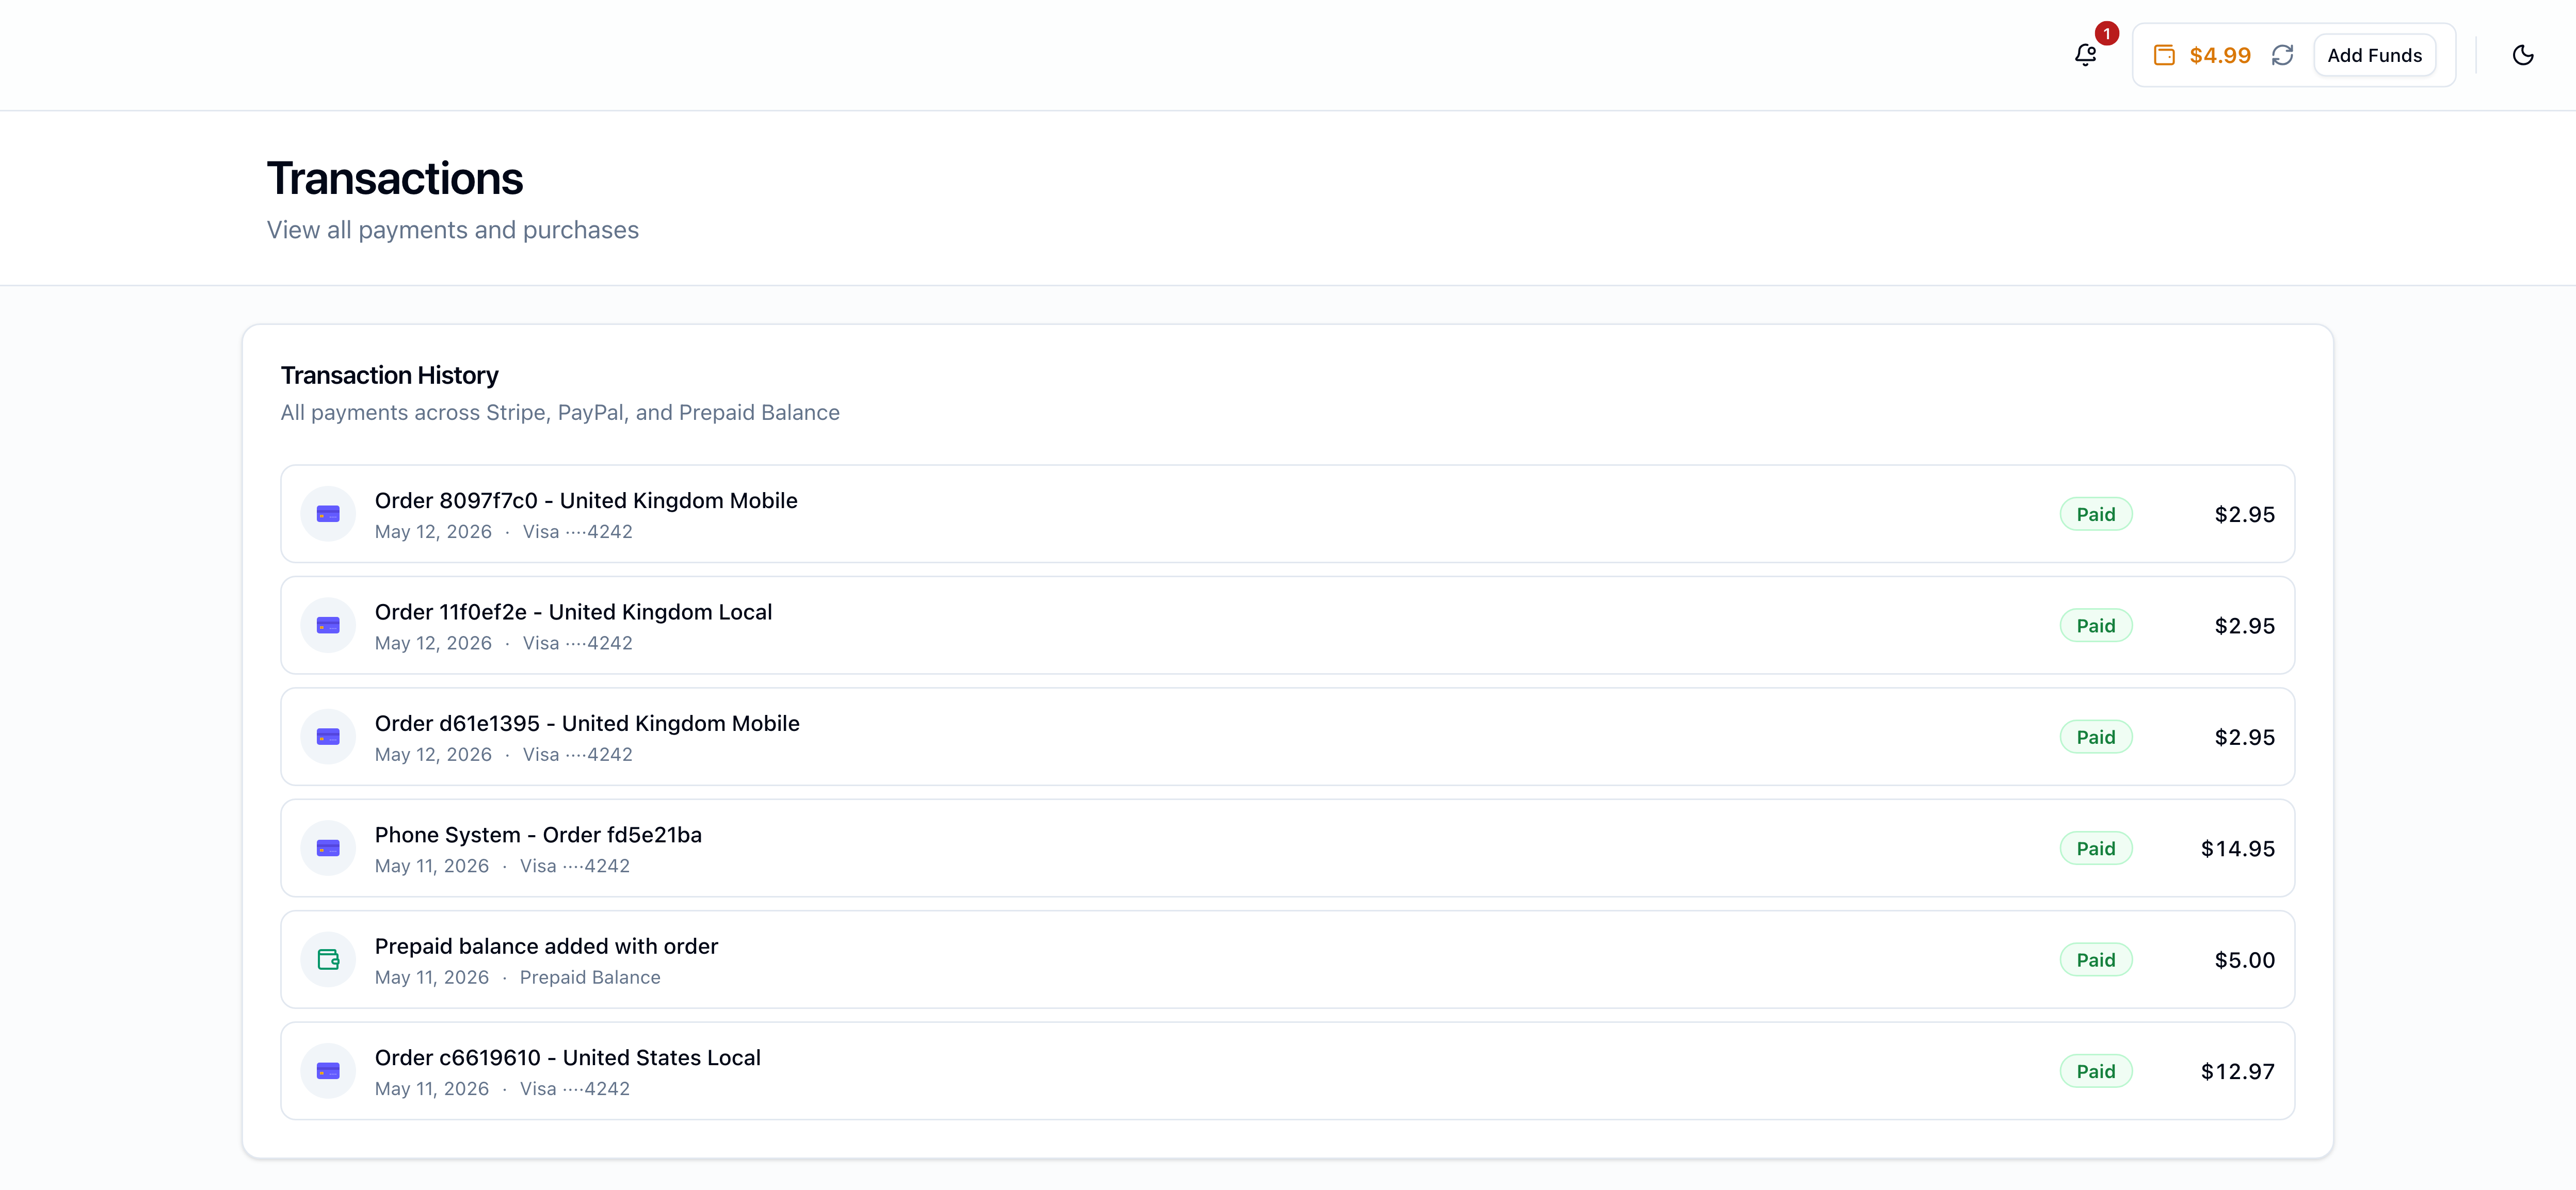Click the Stripe, PayPal, Prepaid Balance description

(560, 413)
